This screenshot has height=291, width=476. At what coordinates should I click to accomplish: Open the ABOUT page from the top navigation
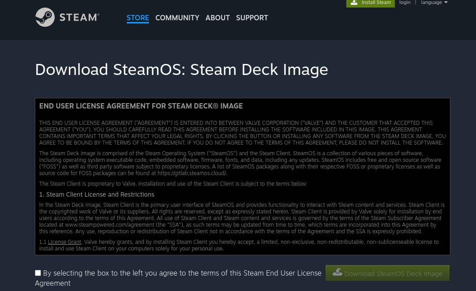point(217,18)
